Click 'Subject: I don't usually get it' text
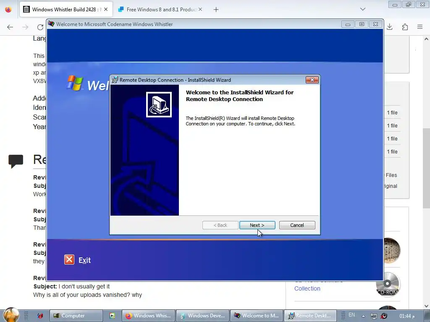The image size is (430, 322). click(x=71, y=286)
